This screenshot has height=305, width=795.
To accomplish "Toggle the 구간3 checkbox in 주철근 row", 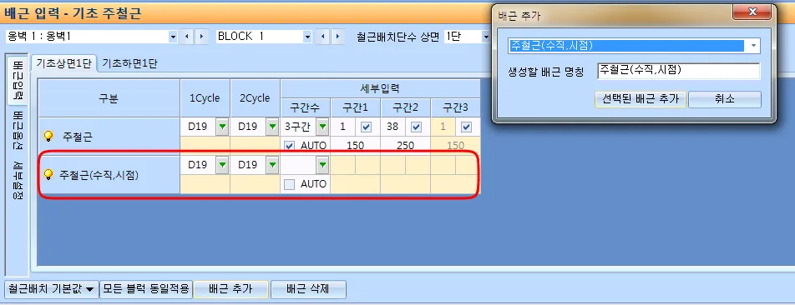I will click(467, 127).
